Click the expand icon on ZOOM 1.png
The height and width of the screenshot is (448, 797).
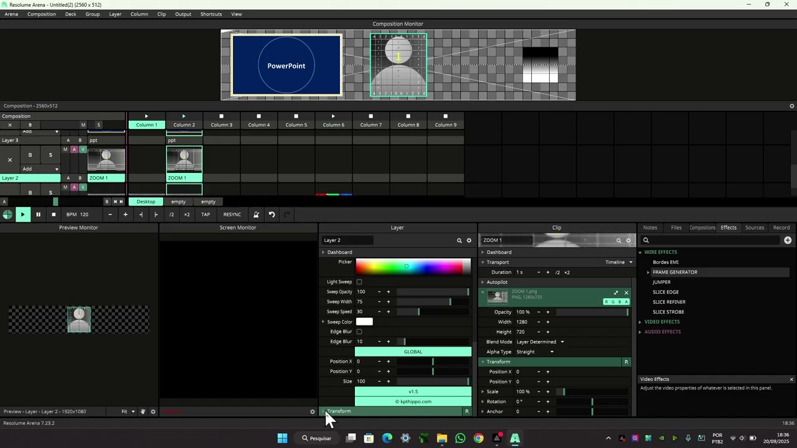coord(616,292)
